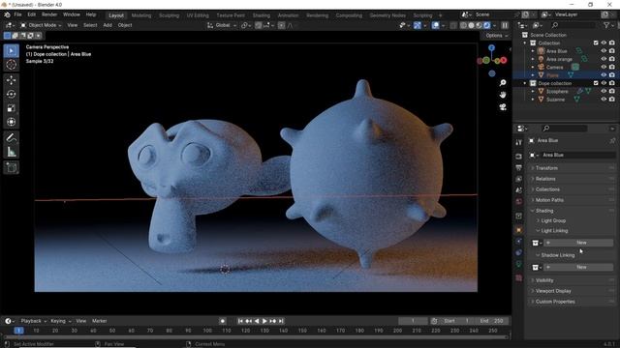This screenshot has height=348, width=620.
Task: Uncheck Collection exclude checkbox
Action: (x=596, y=43)
